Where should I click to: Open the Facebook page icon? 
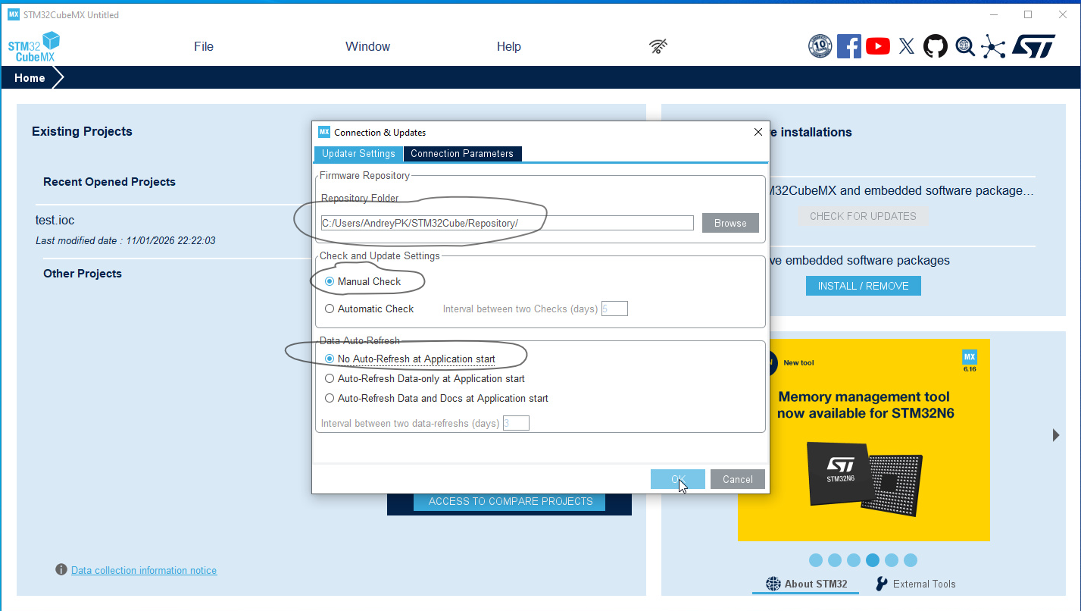[x=849, y=46]
